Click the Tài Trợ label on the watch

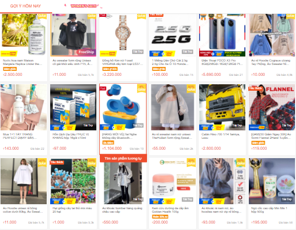pos(138,52)
